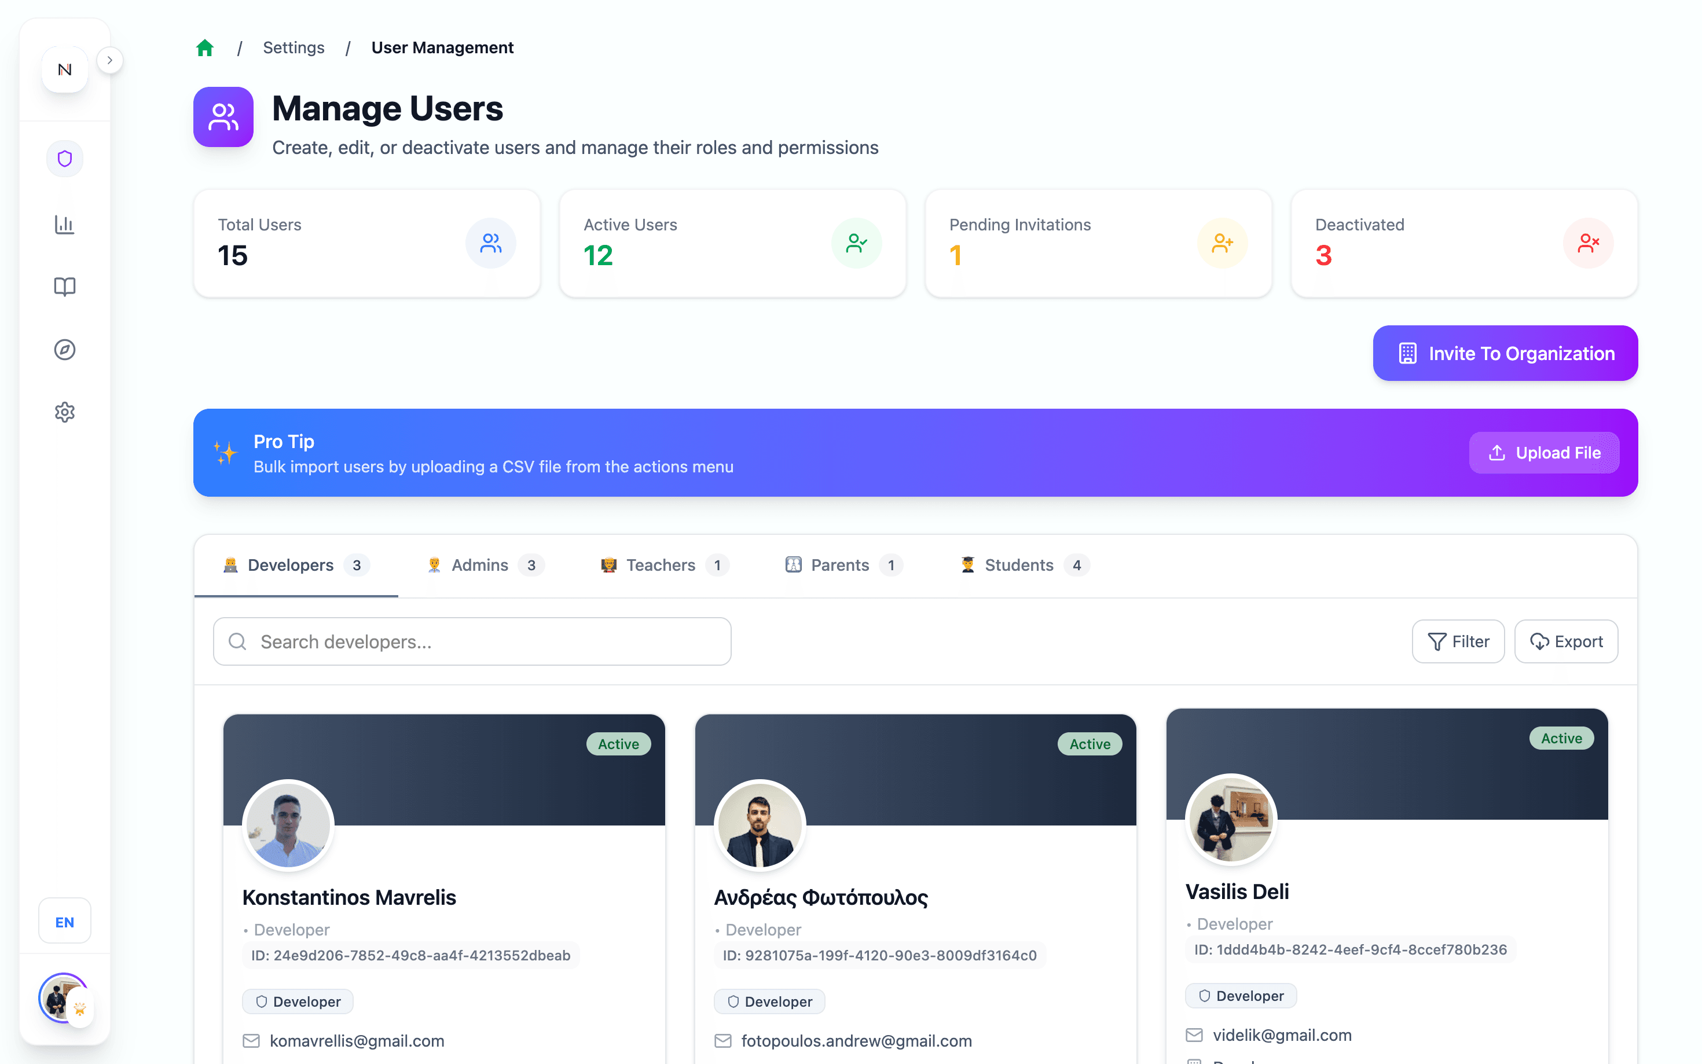Click the Total Users card icon
1702x1064 pixels.
coord(491,244)
